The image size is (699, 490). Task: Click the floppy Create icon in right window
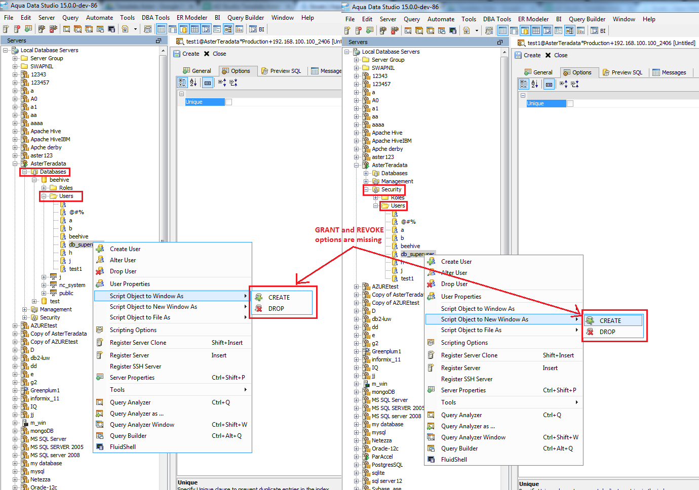(x=518, y=55)
